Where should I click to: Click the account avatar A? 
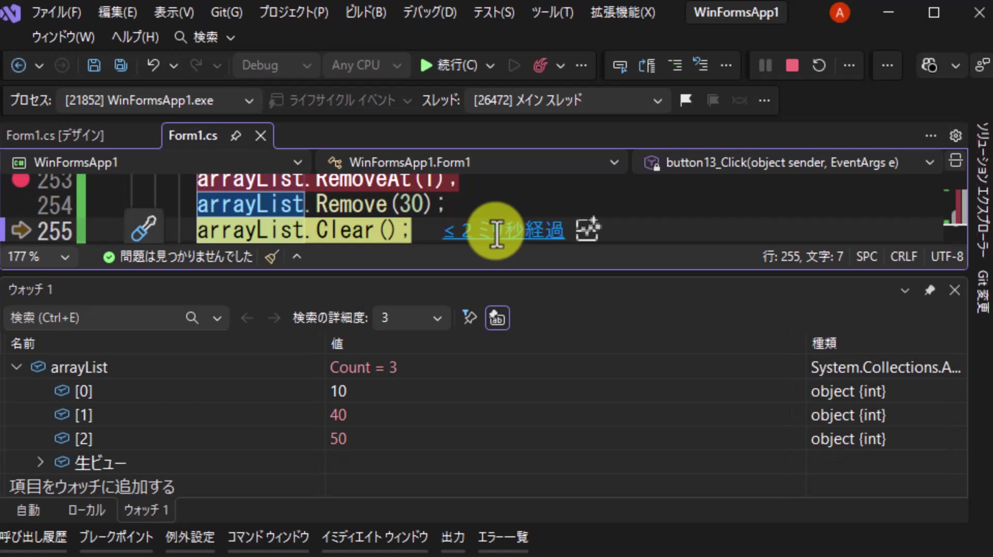[839, 12]
